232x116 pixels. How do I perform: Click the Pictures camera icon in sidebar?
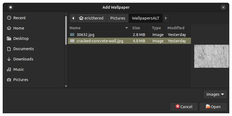click(x=9, y=80)
